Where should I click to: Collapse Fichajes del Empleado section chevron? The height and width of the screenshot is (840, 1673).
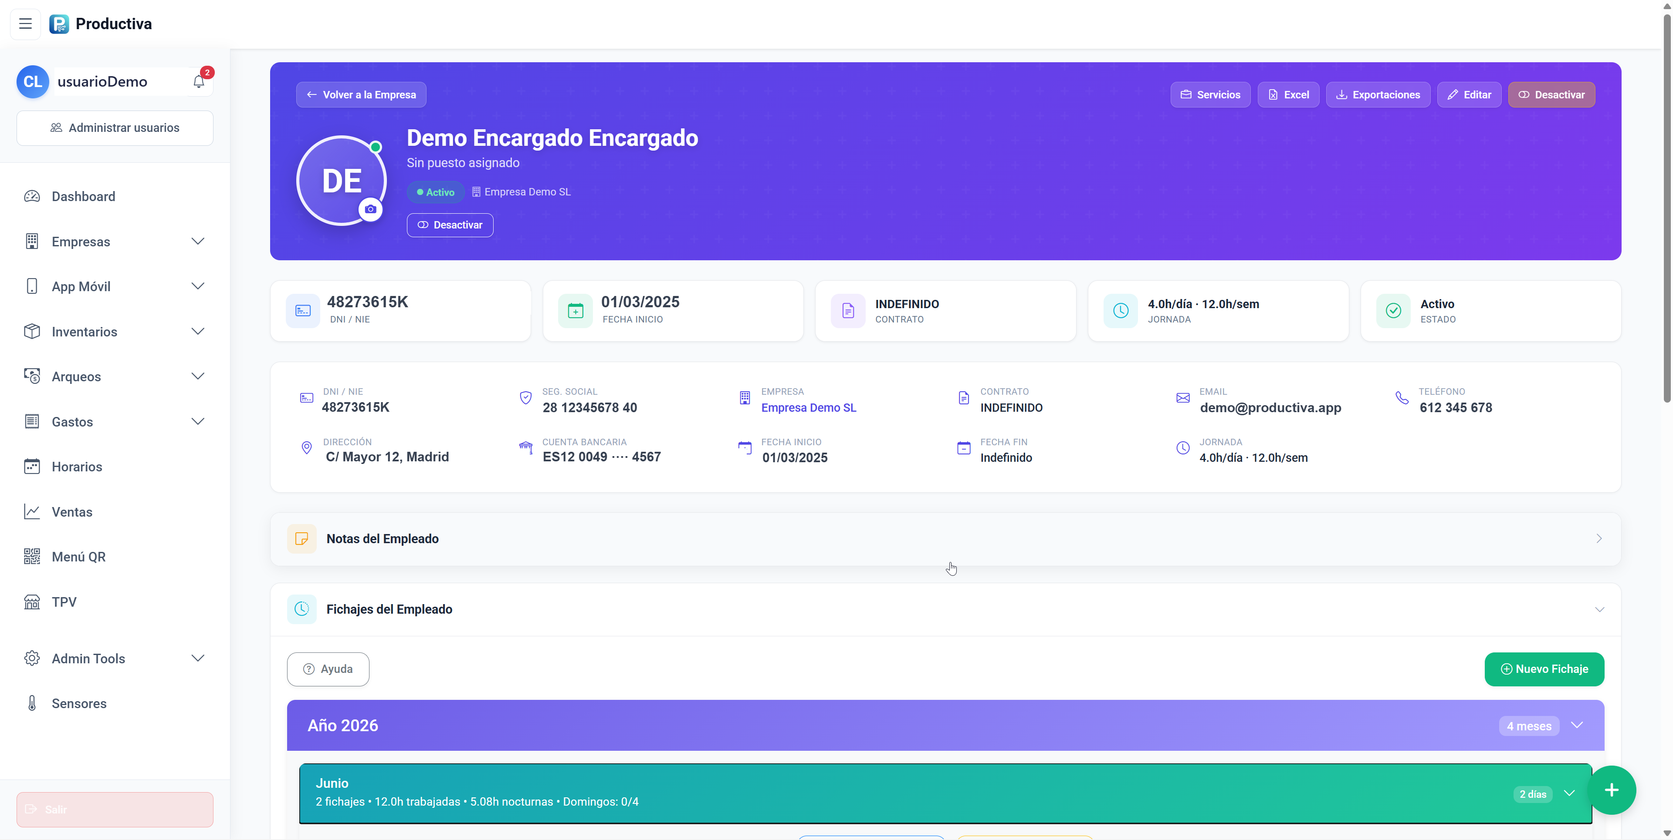(1599, 610)
